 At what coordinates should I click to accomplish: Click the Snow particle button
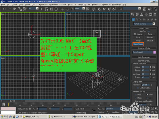(x=138, y=37)
